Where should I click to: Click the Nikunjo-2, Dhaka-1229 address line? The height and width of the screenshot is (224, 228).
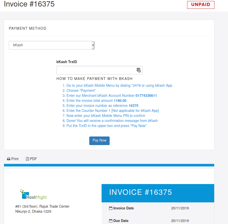tap(33, 211)
